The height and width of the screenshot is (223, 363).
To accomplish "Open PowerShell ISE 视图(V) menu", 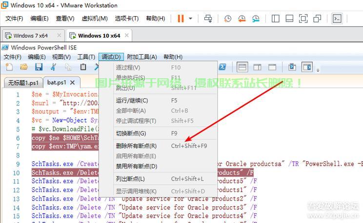I will tap(61, 57).
